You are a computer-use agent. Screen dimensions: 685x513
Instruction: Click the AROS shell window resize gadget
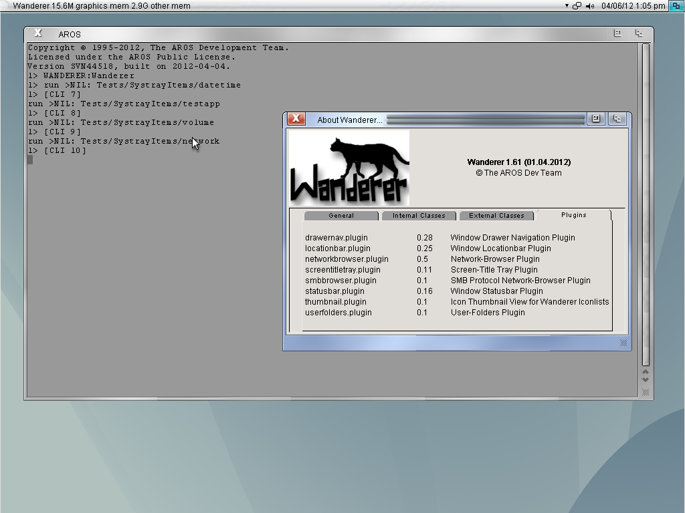pos(646,393)
